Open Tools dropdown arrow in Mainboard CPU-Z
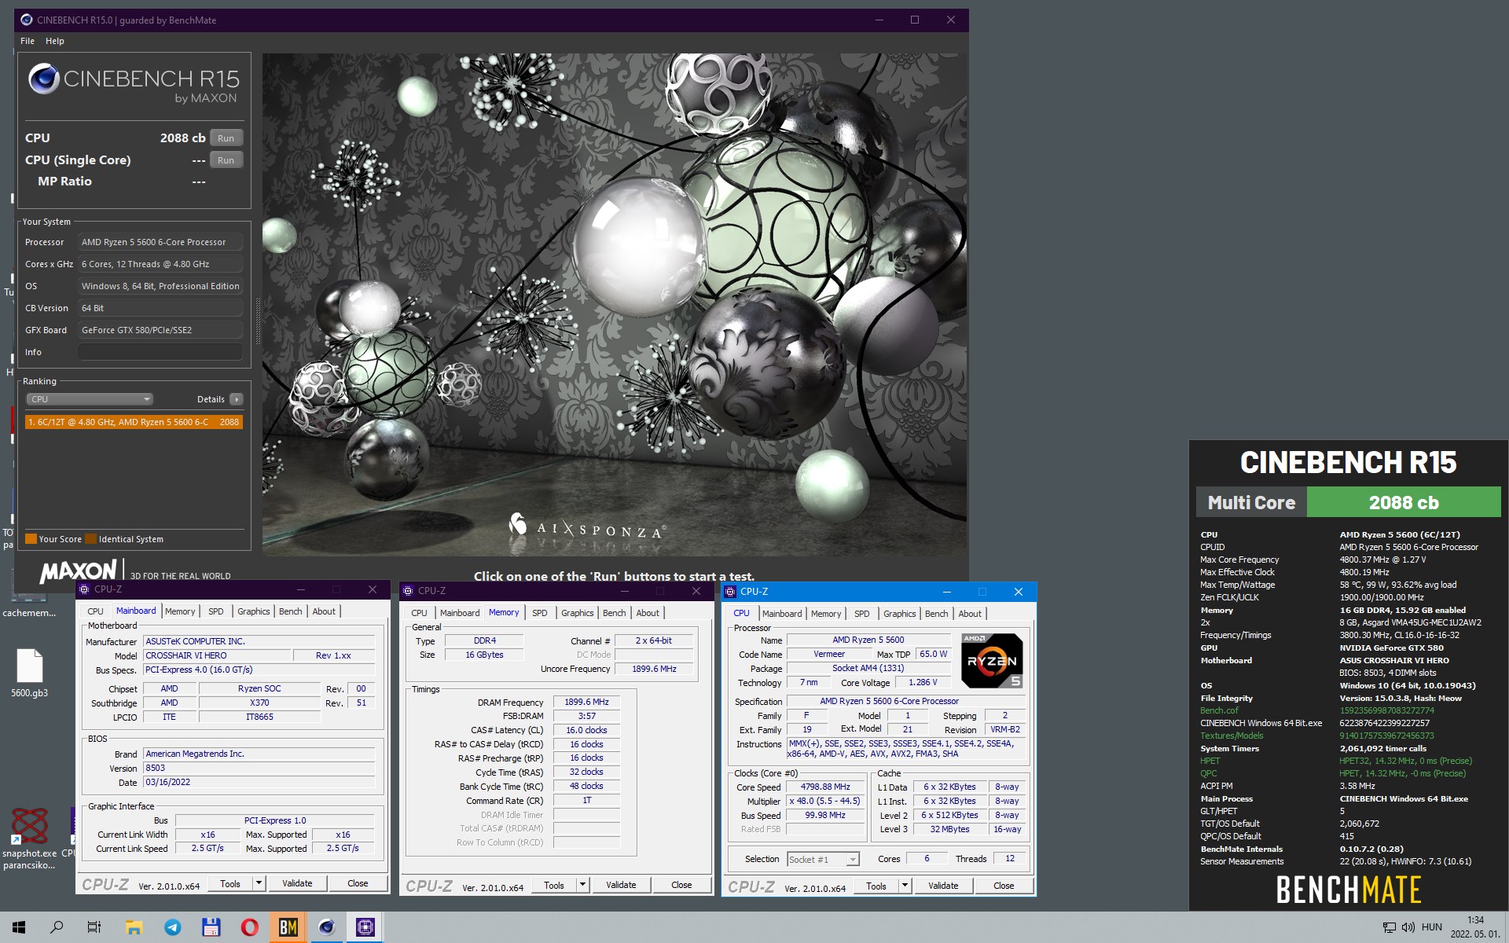This screenshot has width=1509, height=943. click(259, 883)
